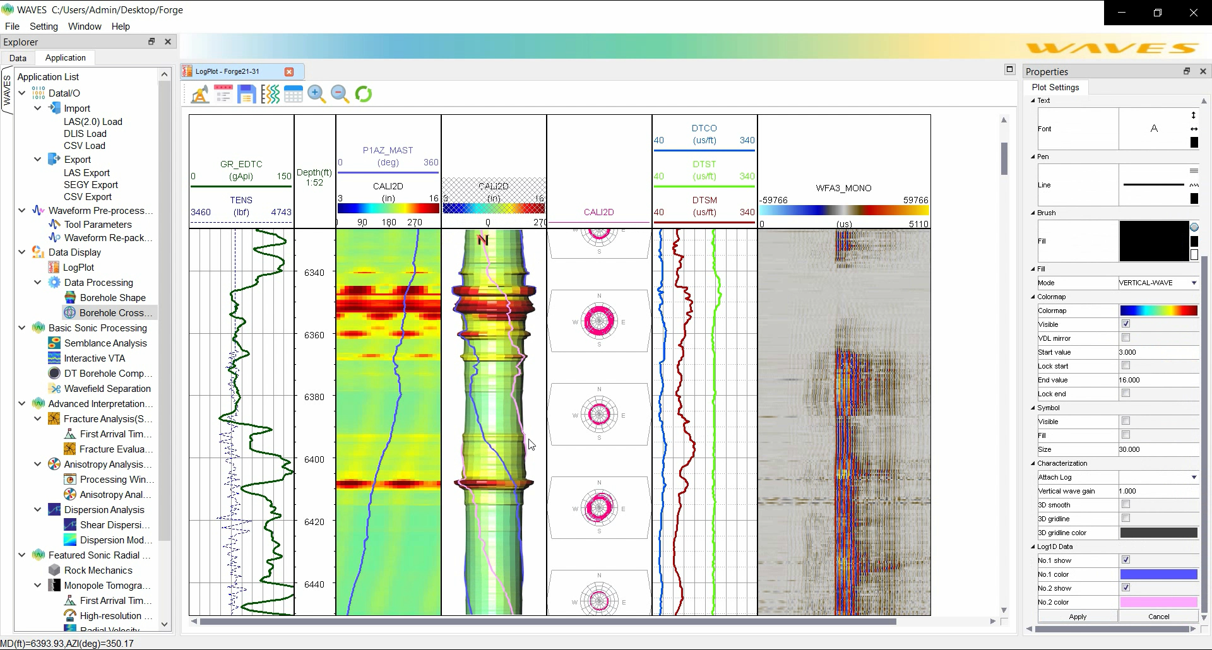Screen dimensions: 1212x650
Task: Collapse the Basic Sonic Processing node
Action: tap(22, 328)
